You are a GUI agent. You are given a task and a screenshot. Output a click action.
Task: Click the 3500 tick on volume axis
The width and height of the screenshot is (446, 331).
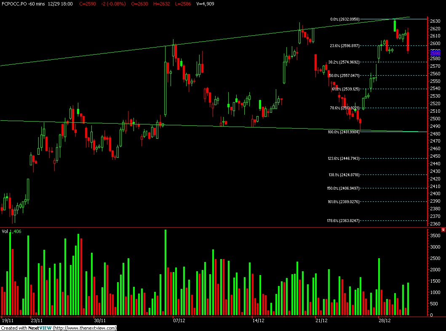435,236
